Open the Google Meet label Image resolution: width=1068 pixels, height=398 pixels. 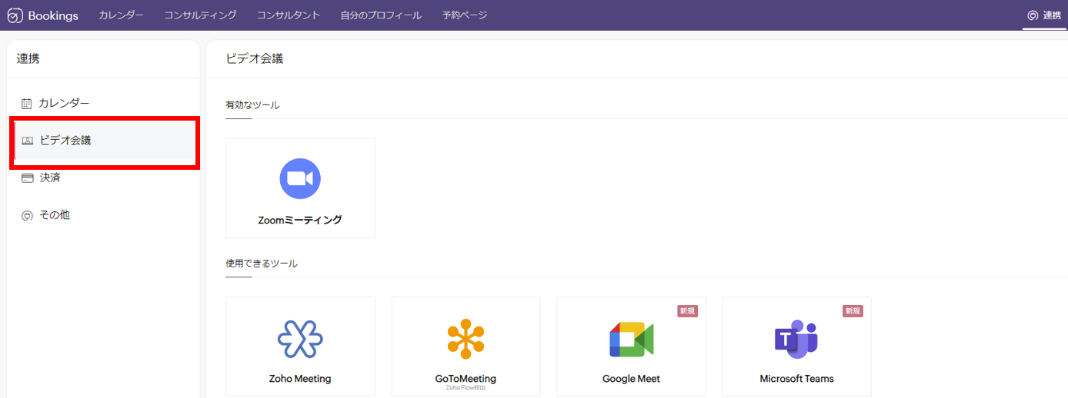pyautogui.click(x=631, y=379)
